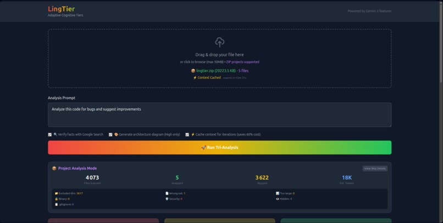443x223 pixels.
Task: Click the lingtier.zip (20223.5 KB) file name
Action: [x=216, y=71]
